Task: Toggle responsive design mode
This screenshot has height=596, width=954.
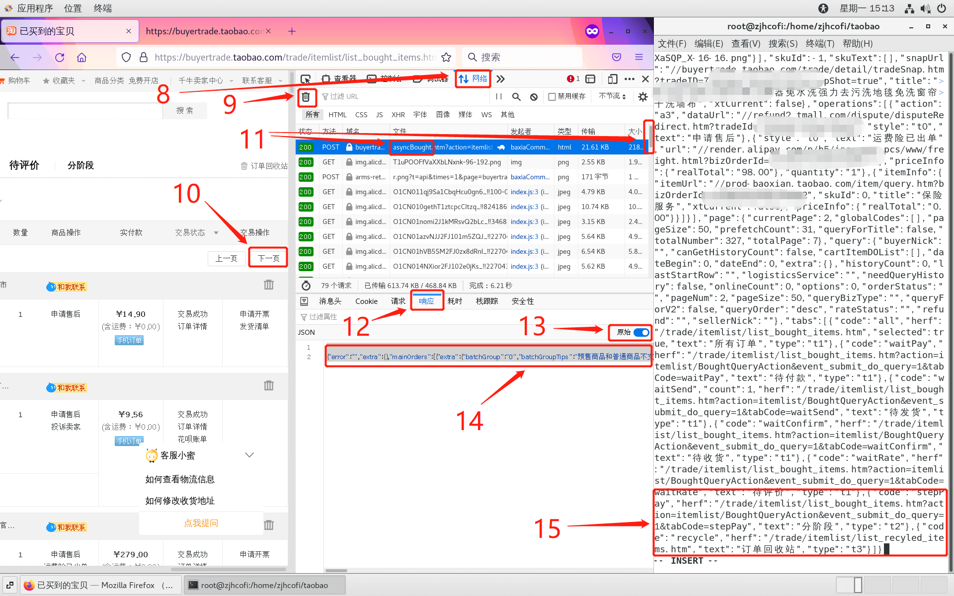Action: tap(613, 79)
